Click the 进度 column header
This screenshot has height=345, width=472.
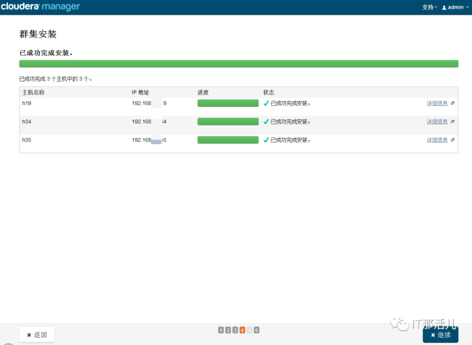203,92
